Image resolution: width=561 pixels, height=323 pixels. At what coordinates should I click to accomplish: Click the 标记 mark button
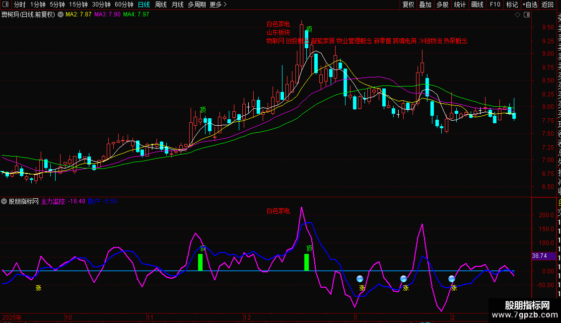512,4
